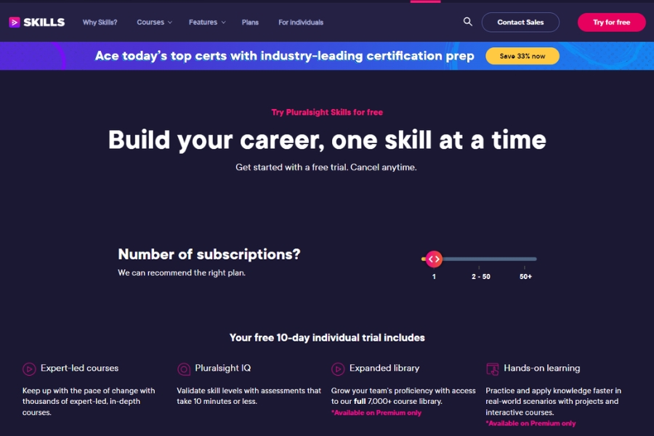Click the Expanded library play icon
The width and height of the screenshot is (654, 436).
[x=338, y=369]
